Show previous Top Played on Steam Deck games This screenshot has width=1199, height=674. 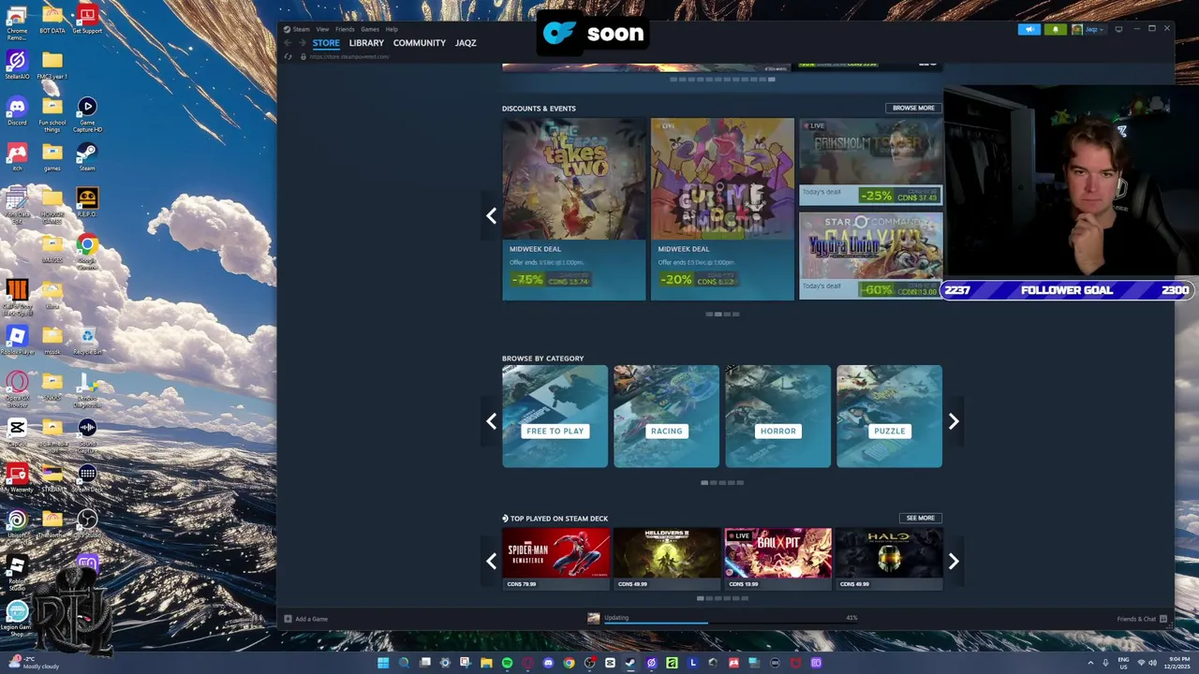tap(491, 561)
